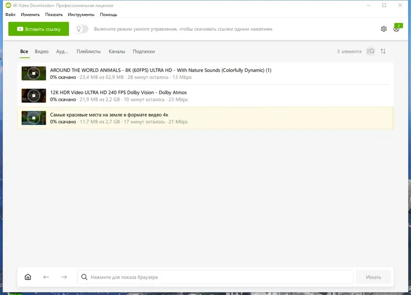
Task: Select AROUND THE WORLD ANIMALS title text
Action: (161, 70)
